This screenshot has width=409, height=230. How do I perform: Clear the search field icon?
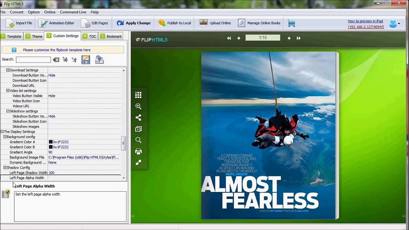pyautogui.click(x=56, y=60)
